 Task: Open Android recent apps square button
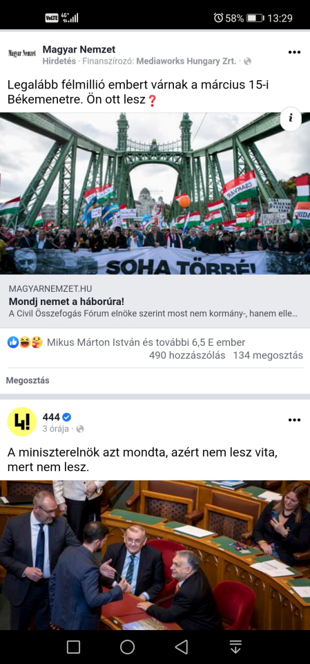click(x=74, y=647)
